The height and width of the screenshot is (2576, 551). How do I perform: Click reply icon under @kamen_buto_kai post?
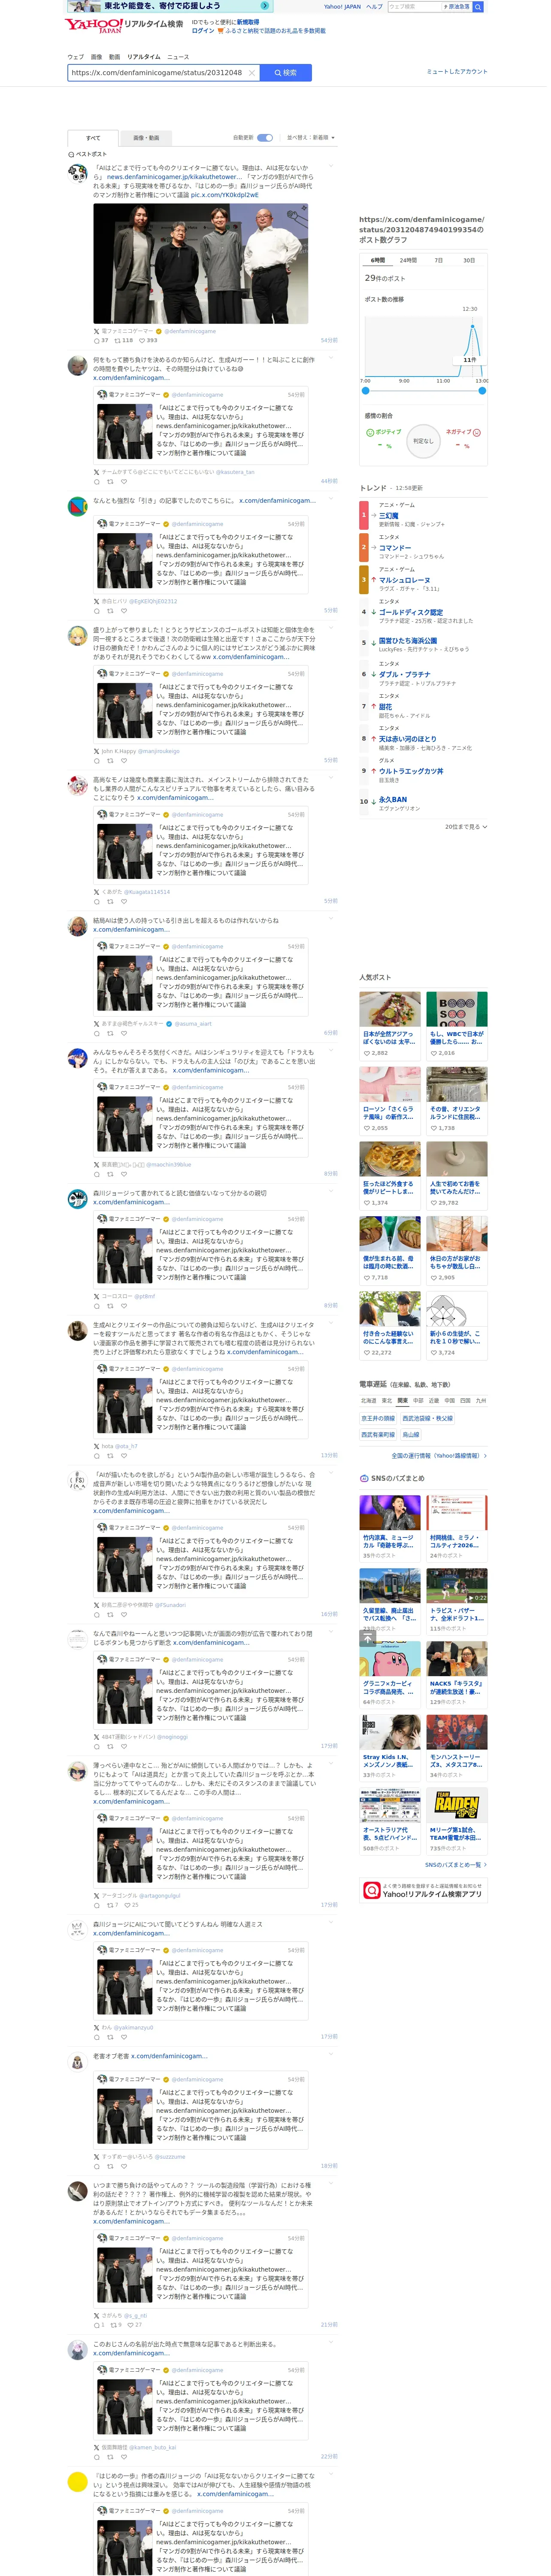tap(97, 2457)
